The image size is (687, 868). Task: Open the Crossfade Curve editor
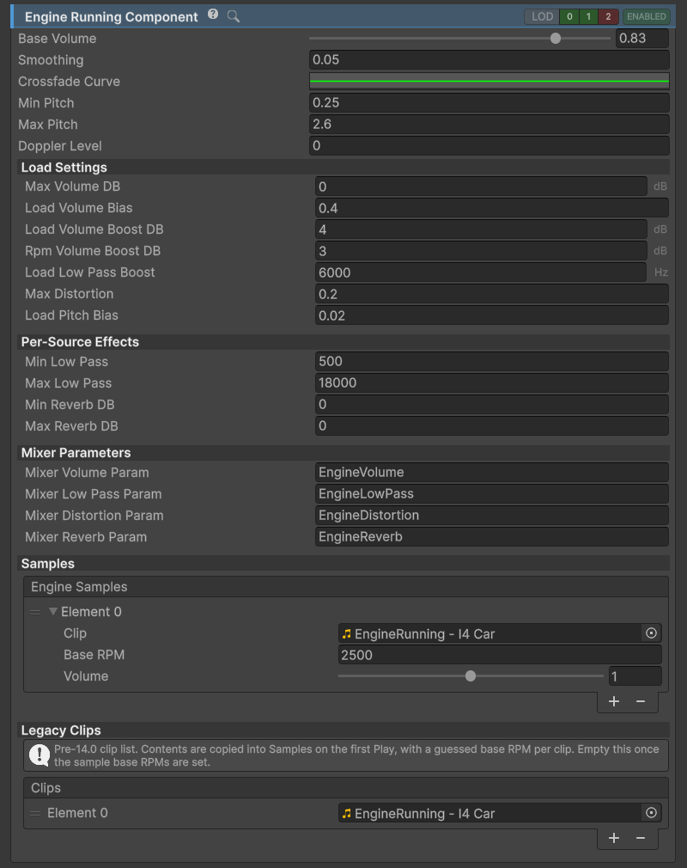489,82
